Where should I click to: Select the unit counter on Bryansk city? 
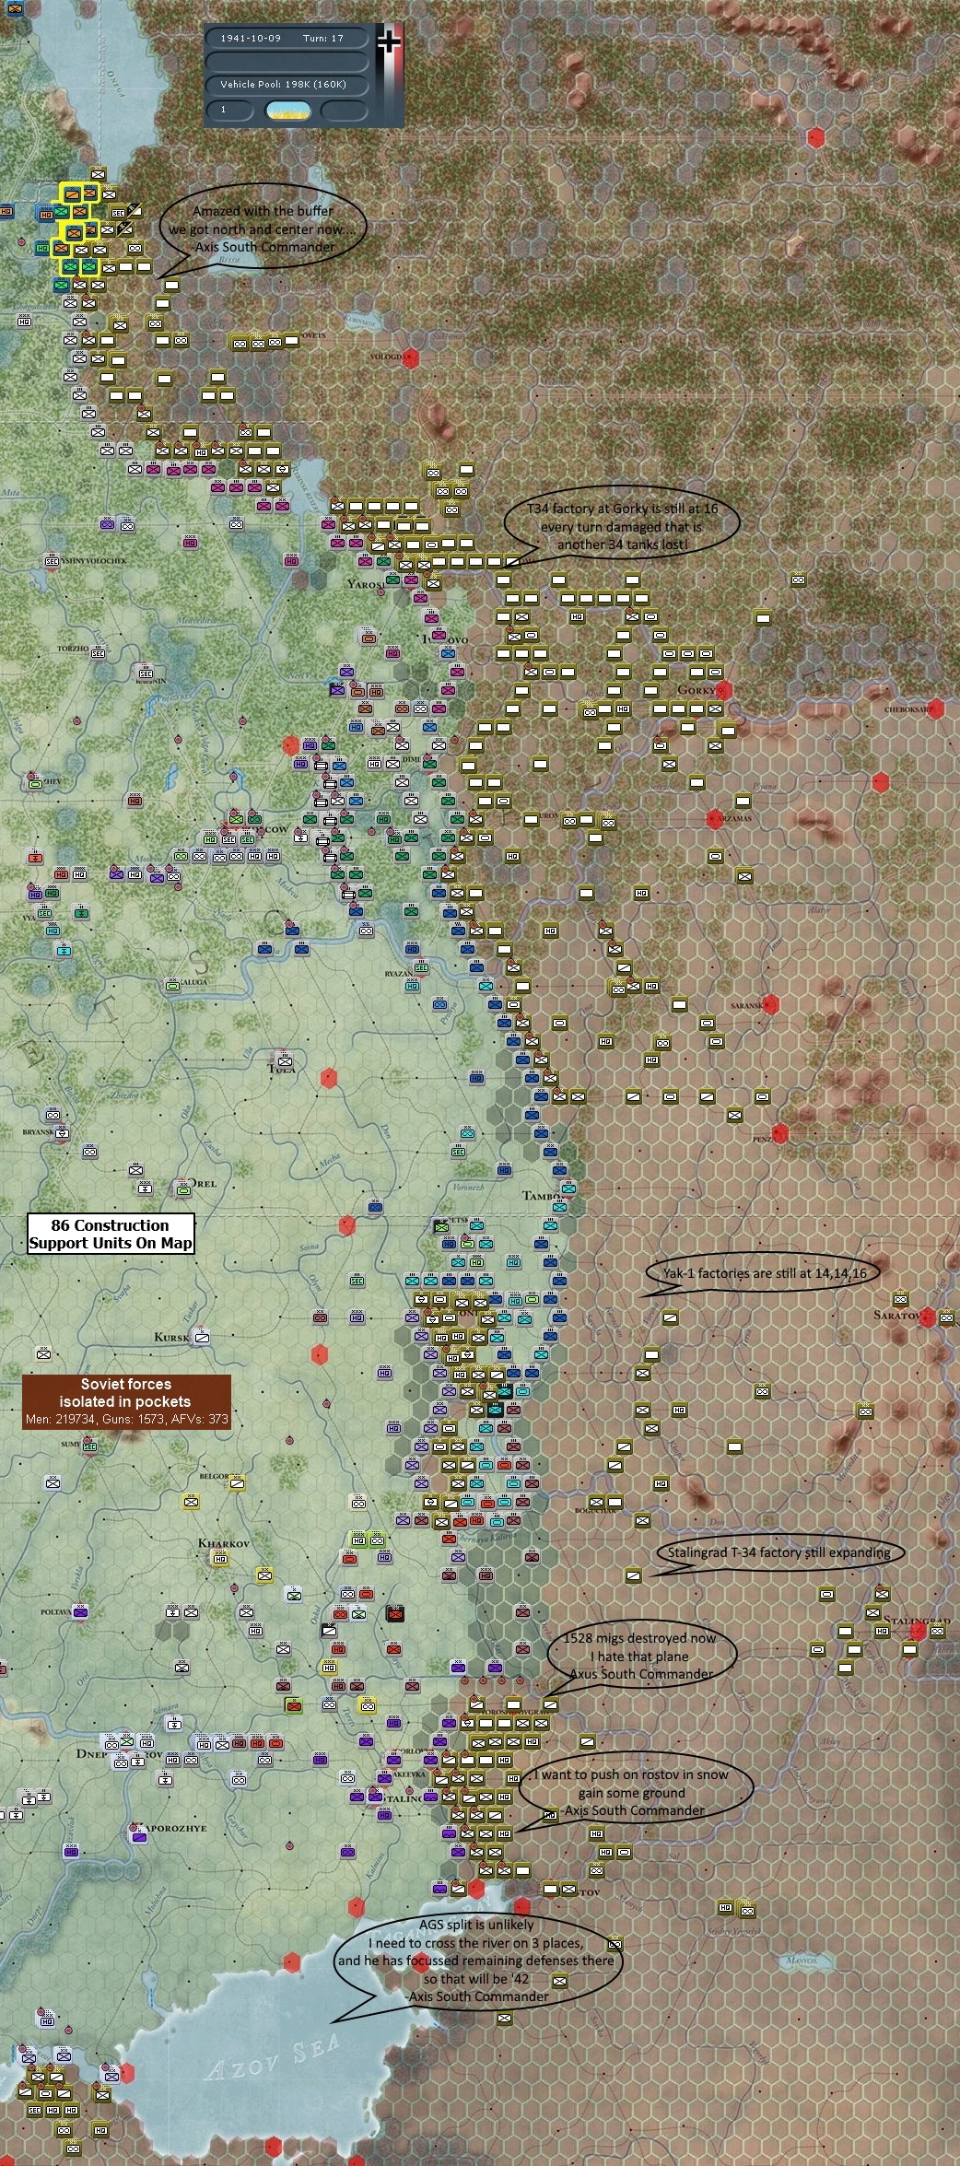point(62,1132)
